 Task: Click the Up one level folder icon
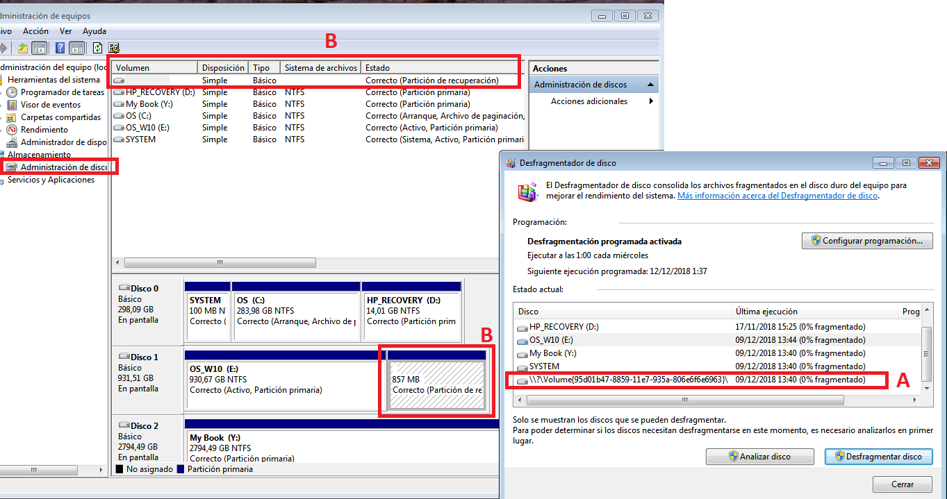[23, 48]
